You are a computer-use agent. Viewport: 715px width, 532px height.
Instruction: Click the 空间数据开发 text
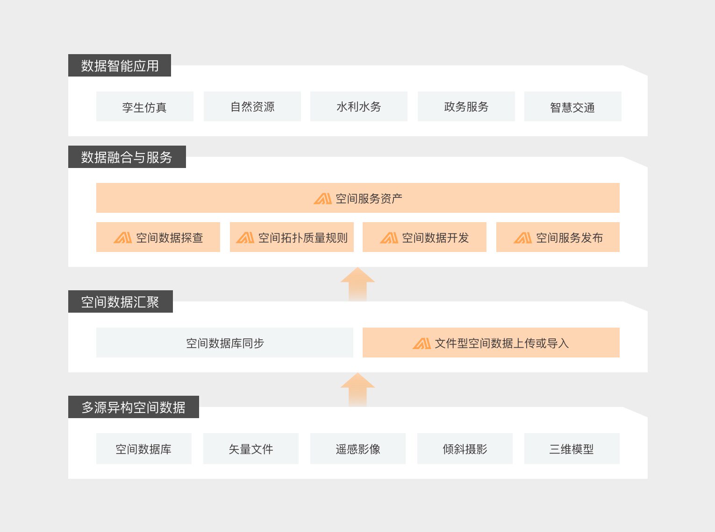436,238
